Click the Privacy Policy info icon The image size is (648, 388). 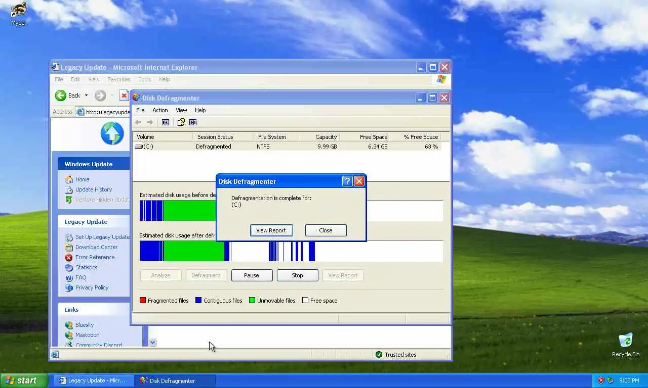[x=69, y=287]
